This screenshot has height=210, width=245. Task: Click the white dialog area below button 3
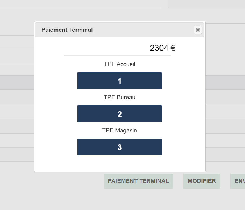[x=120, y=164]
